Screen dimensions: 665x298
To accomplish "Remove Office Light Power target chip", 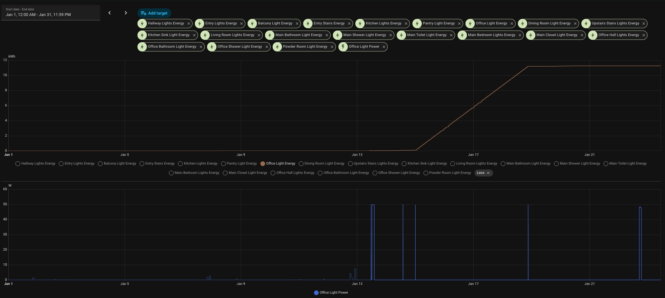I will (384, 47).
